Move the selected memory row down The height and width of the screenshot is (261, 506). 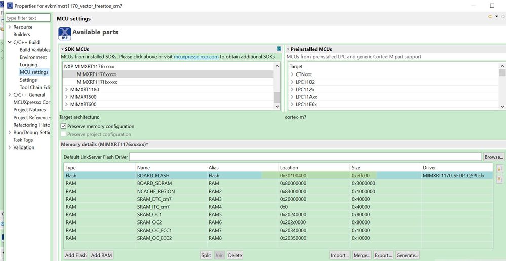(500, 179)
